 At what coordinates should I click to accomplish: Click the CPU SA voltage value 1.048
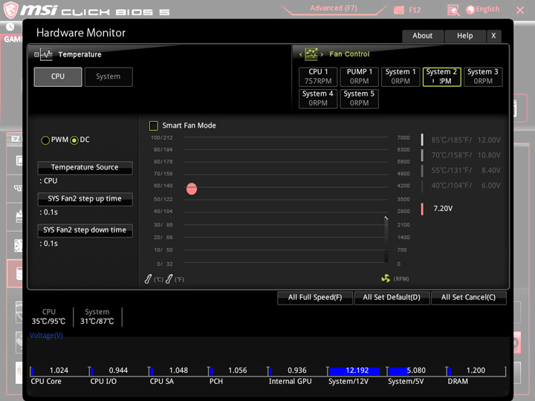tap(178, 371)
